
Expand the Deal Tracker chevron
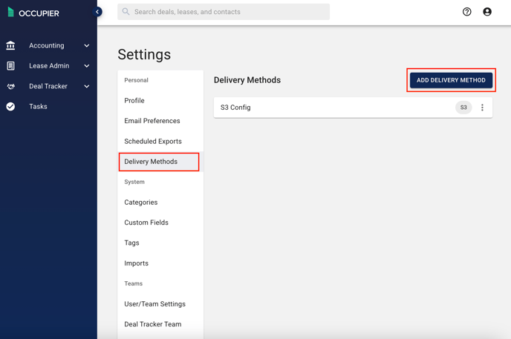[x=86, y=86]
